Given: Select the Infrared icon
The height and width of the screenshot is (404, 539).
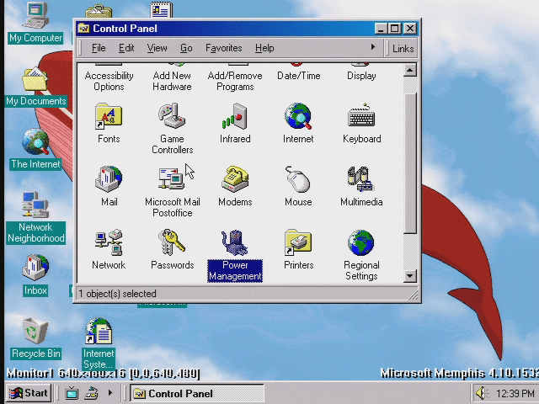Looking at the screenshot, I should pyautogui.click(x=235, y=116).
